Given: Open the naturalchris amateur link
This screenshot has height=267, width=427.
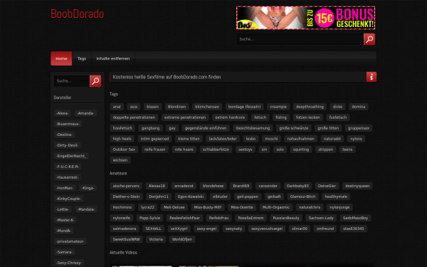Looking at the screenshot, I should pos(310,207).
